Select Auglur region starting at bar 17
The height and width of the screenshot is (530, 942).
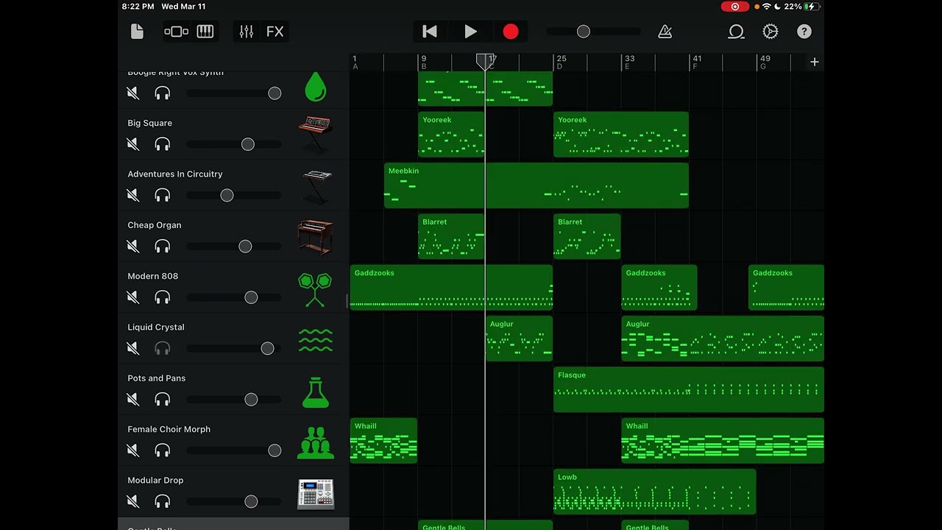519,339
